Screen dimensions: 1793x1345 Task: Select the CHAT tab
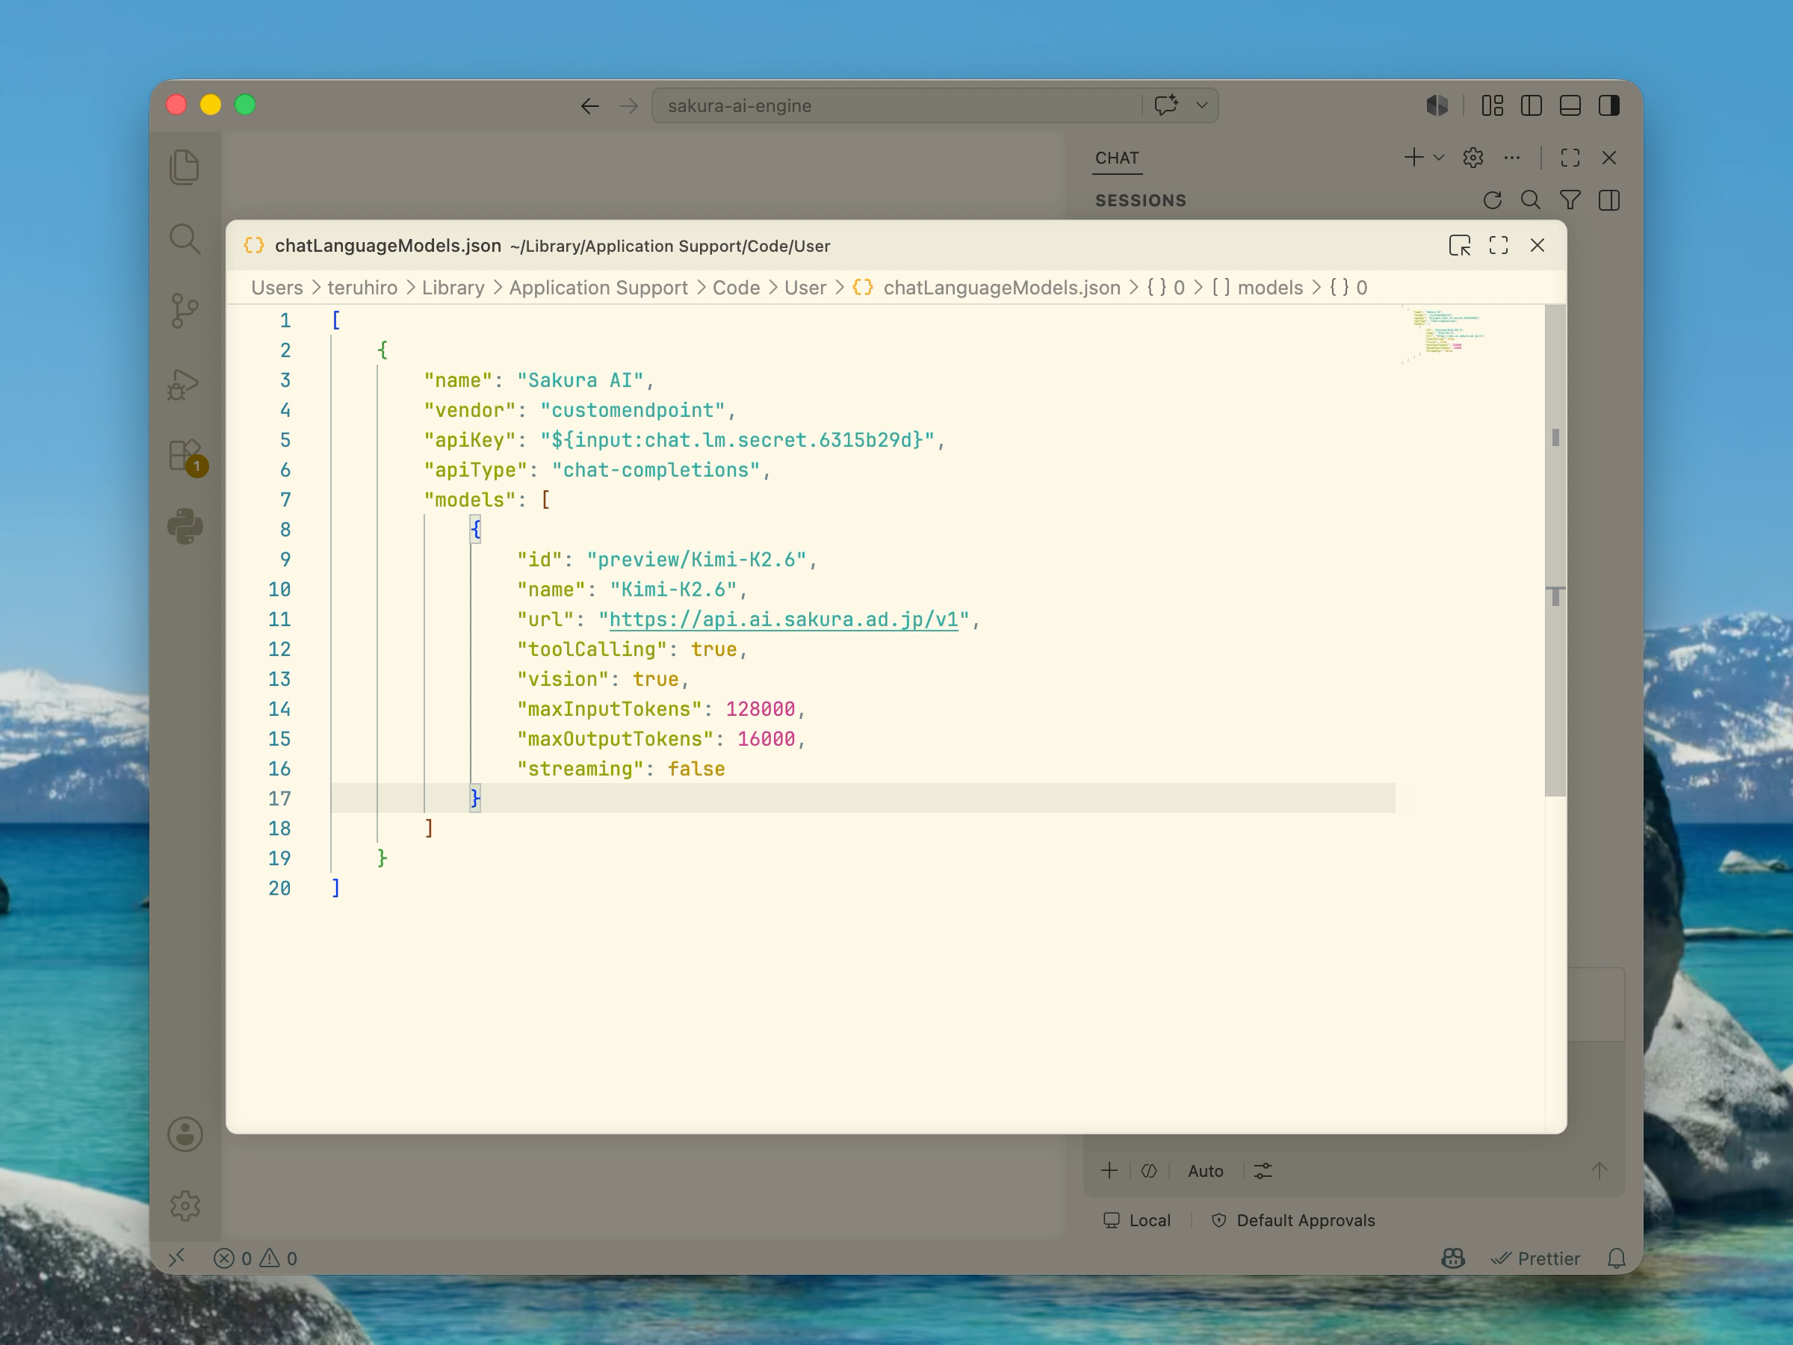pos(1117,158)
